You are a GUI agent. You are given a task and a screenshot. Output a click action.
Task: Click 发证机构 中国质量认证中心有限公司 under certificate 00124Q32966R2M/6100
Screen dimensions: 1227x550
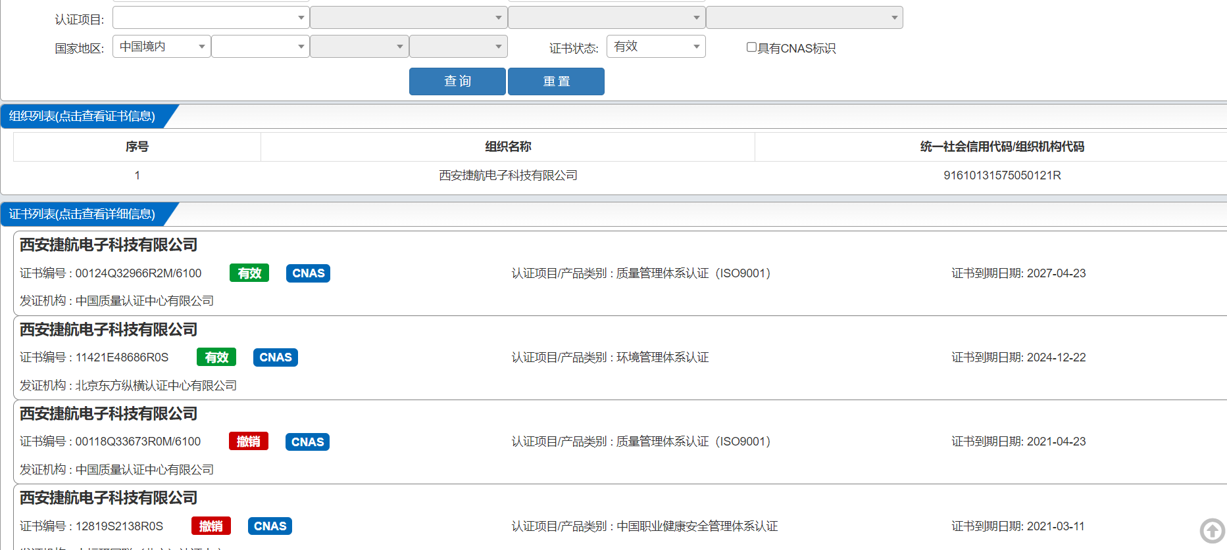pos(116,301)
